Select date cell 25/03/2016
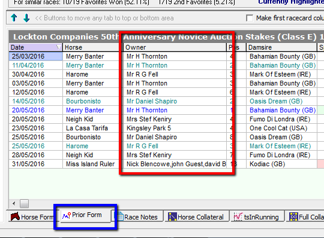 point(35,56)
